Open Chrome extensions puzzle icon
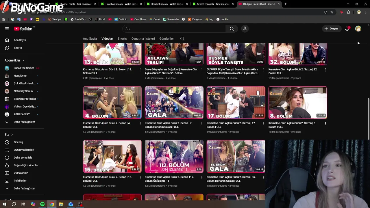This screenshot has height=208, width=370. point(348,12)
